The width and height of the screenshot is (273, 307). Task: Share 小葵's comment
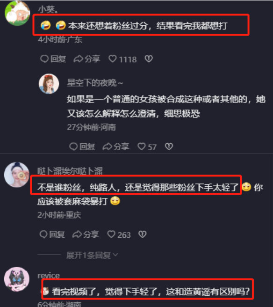[87, 59]
